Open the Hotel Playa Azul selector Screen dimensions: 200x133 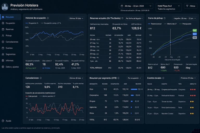(x=169, y=7)
